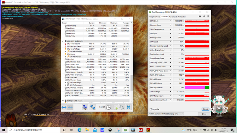237x133 pixels.
Task: Click HWiNFO expand layout blue arrows button
Action: coord(64,107)
